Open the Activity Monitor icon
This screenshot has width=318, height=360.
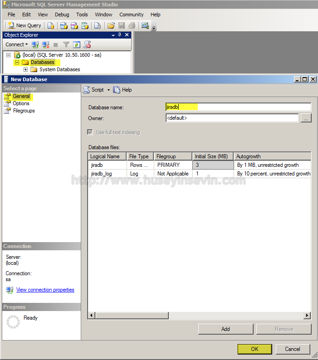(145, 25)
